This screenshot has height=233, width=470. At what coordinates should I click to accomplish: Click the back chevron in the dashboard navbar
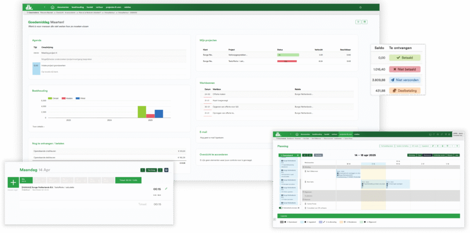tap(45, 7)
